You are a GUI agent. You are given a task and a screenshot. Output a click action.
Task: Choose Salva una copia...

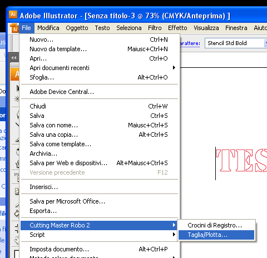tap(100, 135)
